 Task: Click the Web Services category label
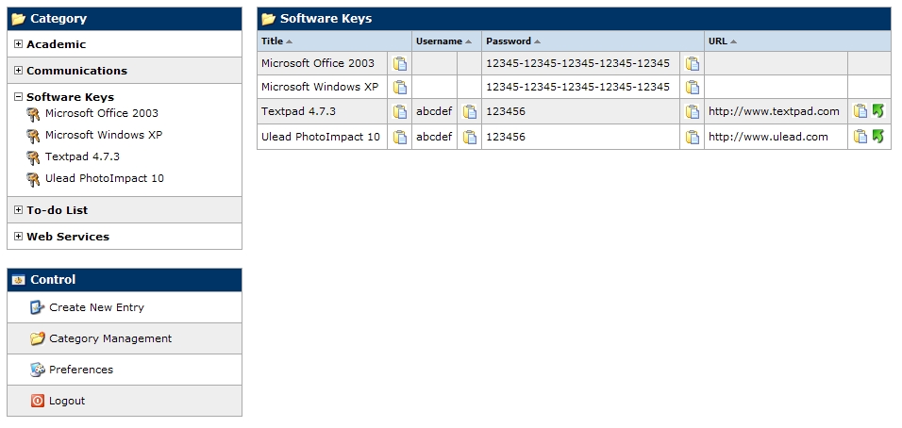[68, 237]
